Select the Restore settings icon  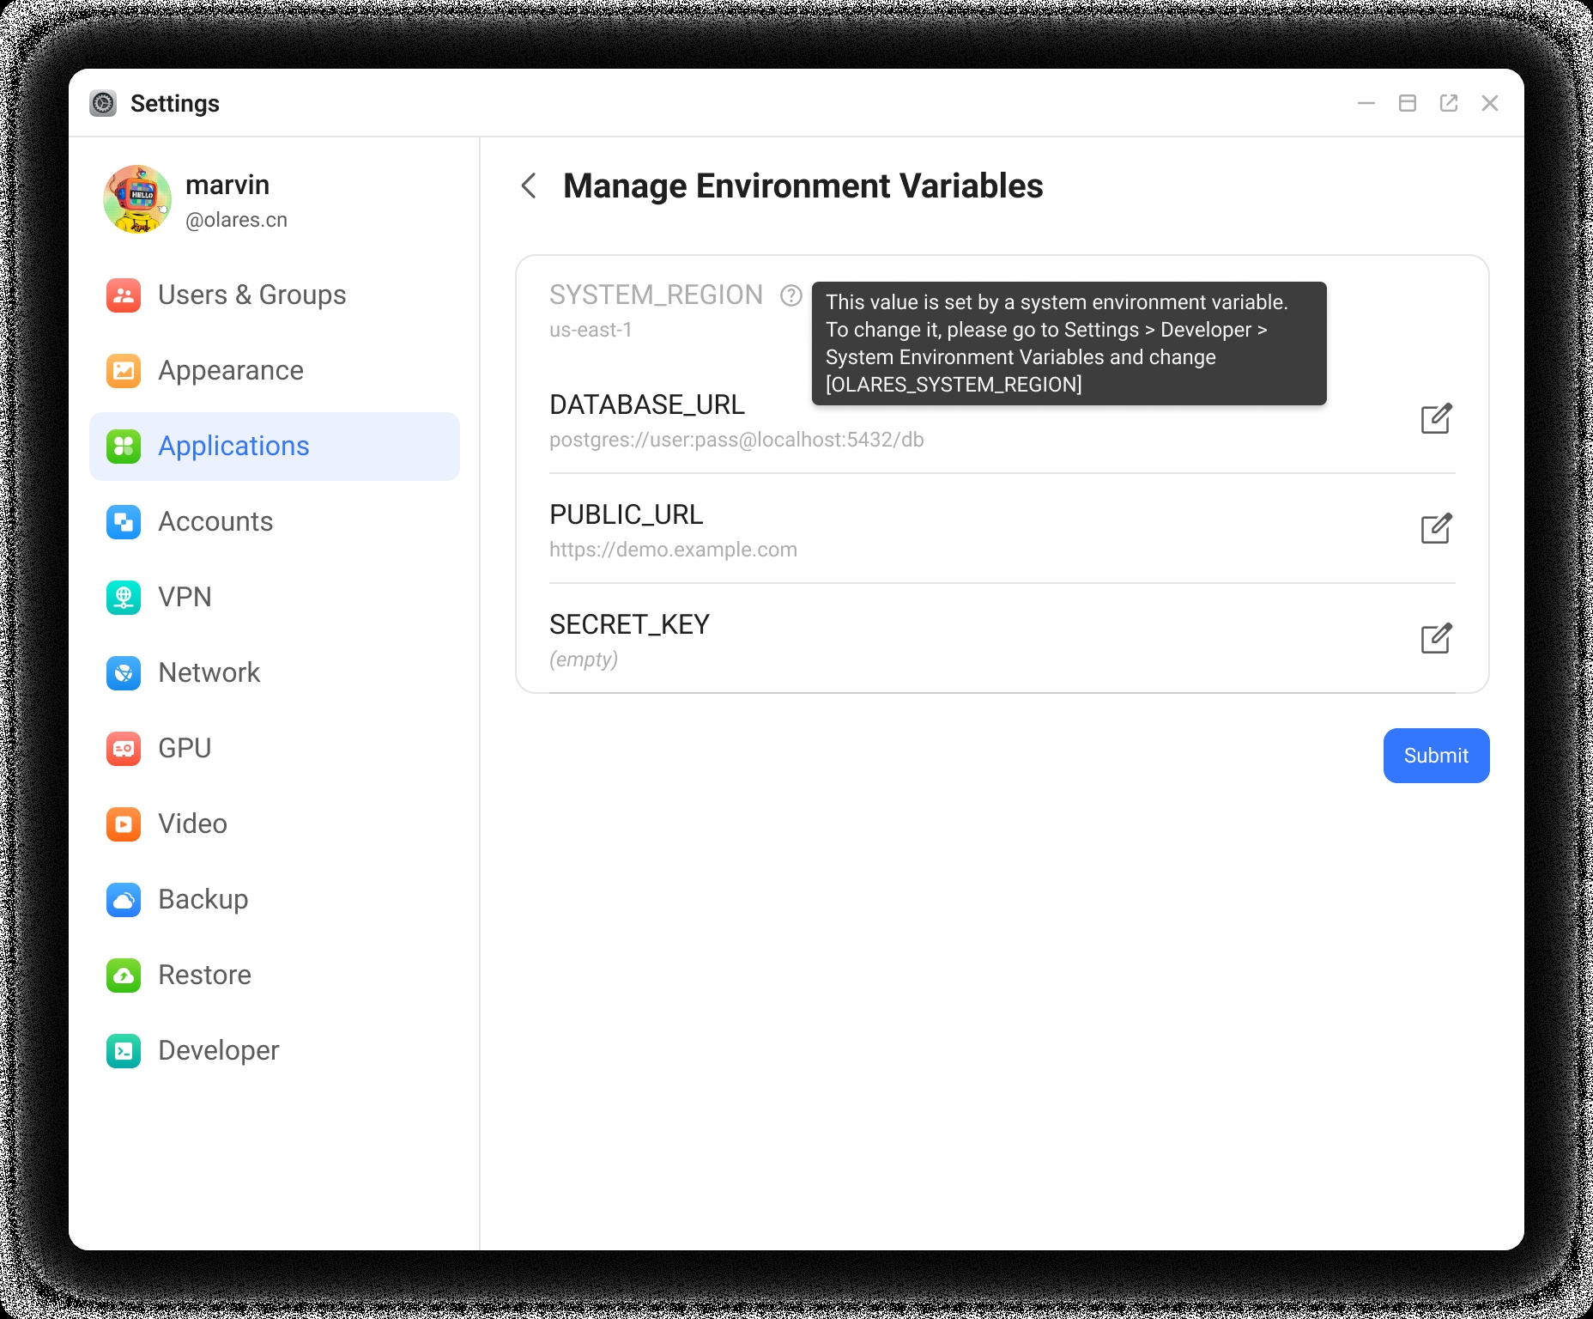click(124, 976)
